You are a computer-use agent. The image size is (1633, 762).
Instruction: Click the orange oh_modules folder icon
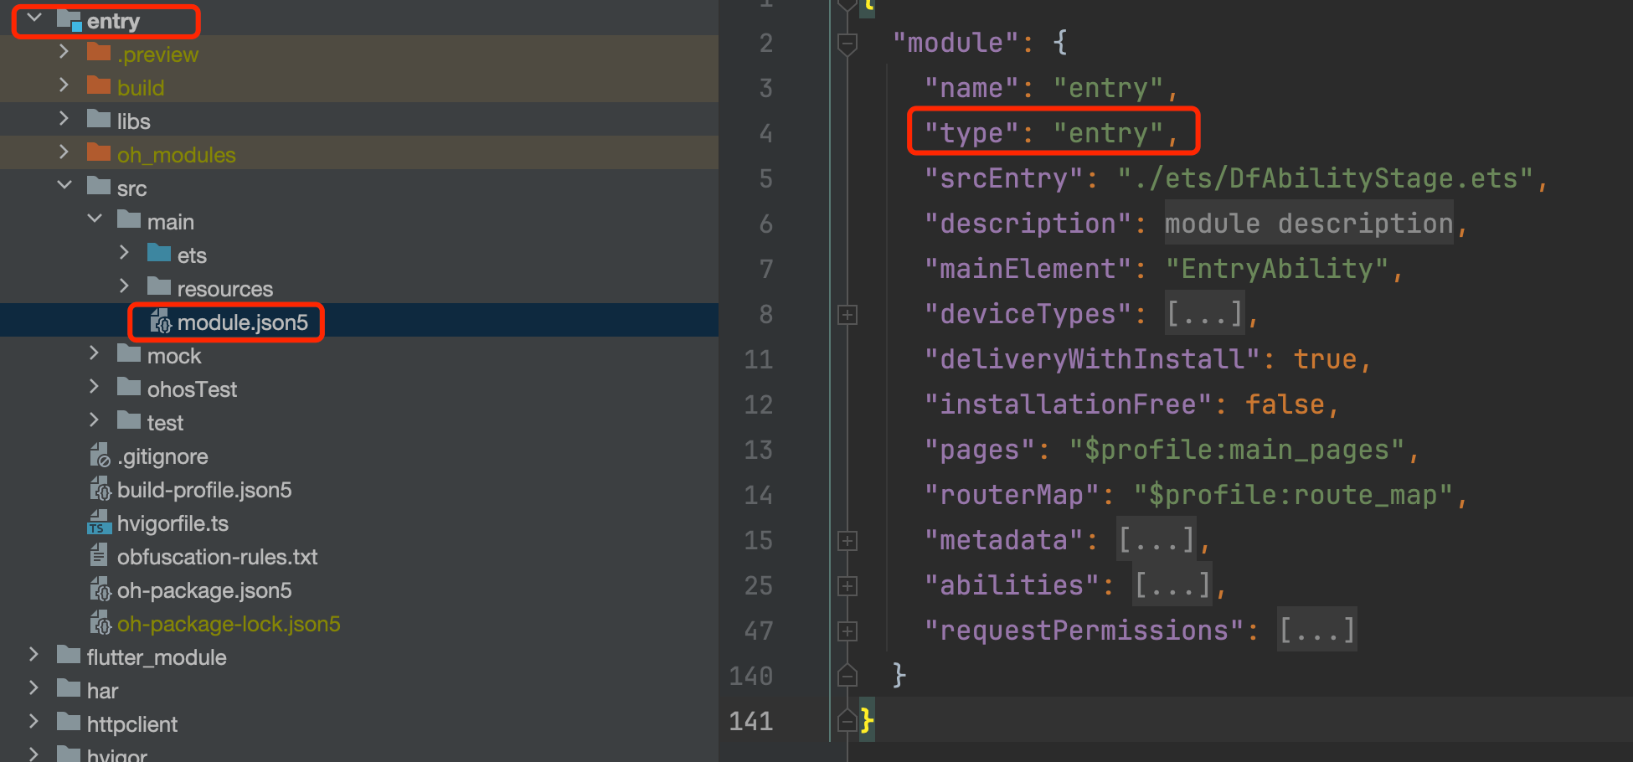pos(99,153)
